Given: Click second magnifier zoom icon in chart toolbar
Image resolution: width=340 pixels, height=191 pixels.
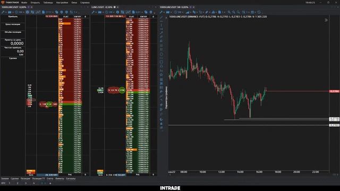Looking at the screenshot, I should pyautogui.click(x=234, y=12).
